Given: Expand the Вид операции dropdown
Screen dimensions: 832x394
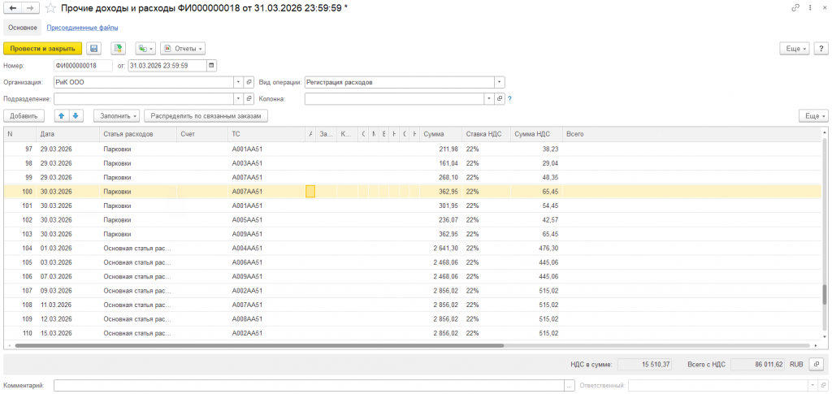Looking at the screenshot, I should 500,82.
